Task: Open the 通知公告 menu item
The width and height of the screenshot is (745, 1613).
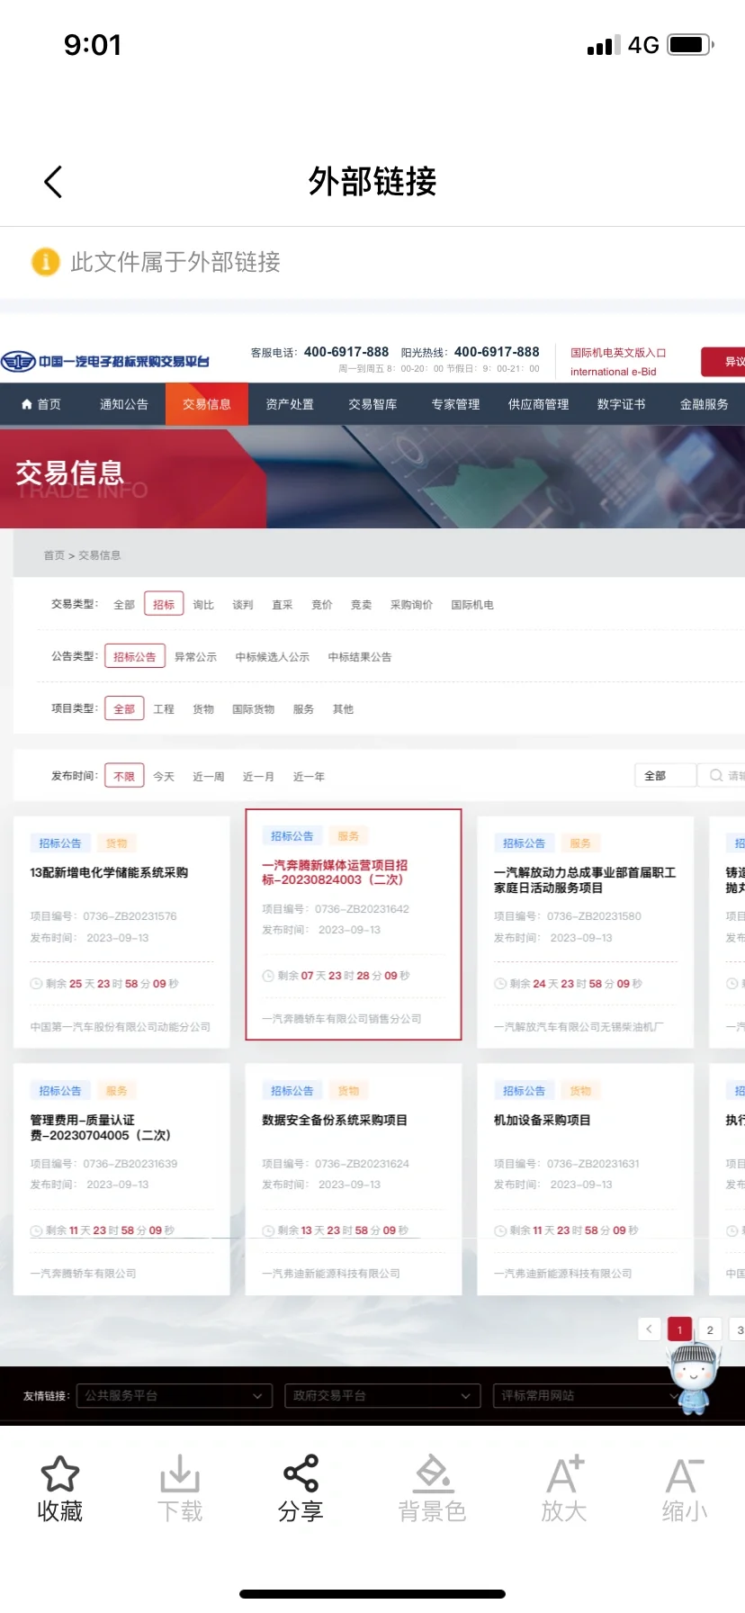Action: click(124, 404)
